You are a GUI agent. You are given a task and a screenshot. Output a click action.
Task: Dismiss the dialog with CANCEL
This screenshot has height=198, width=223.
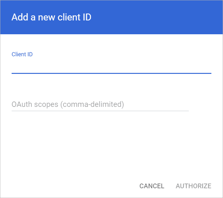pyautogui.click(x=152, y=186)
